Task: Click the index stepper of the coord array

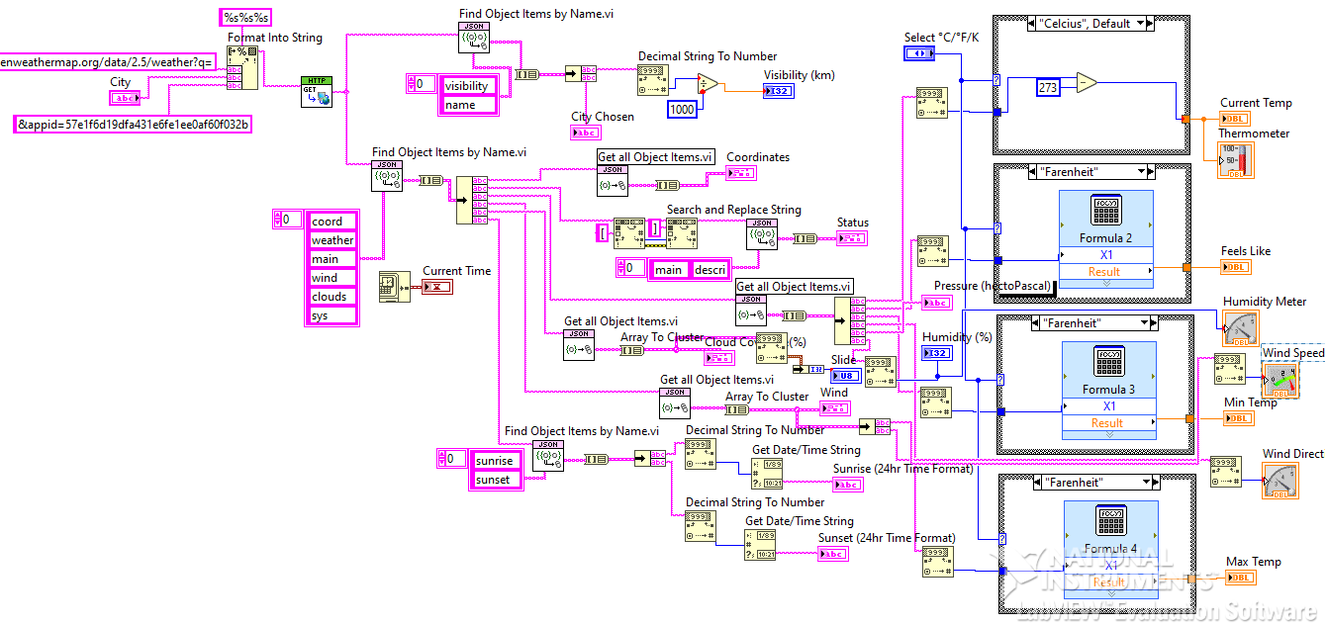Action: coord(278,219)
